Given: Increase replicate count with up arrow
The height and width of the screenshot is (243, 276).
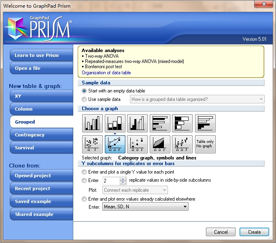Looking at the screenshot, I should tap(123, 179).
